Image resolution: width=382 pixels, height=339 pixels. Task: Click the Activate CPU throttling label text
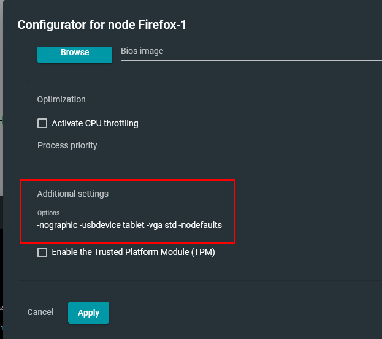pos(95,123)
